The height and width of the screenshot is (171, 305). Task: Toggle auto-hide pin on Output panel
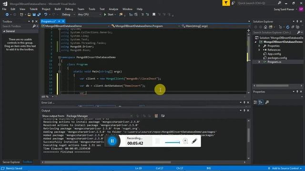point(244,111)
